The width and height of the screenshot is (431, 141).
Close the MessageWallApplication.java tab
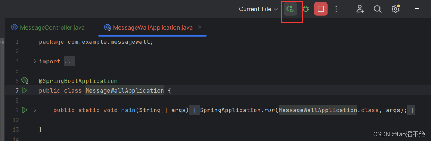point(200,27)
